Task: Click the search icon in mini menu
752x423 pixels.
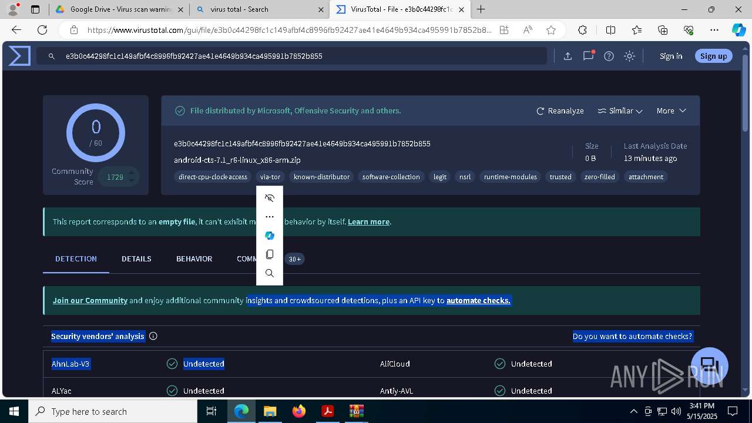Action: (x=270, y=273)
